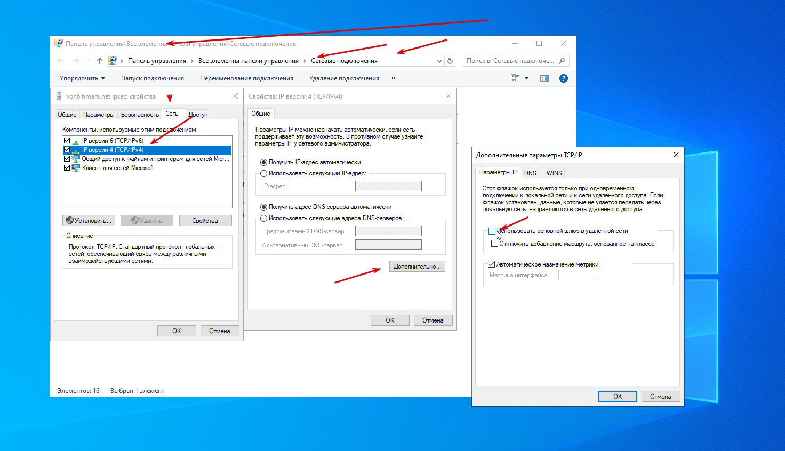Click Переименование подключения toolbar command
The image size is (785, 451).
[246, 78]
